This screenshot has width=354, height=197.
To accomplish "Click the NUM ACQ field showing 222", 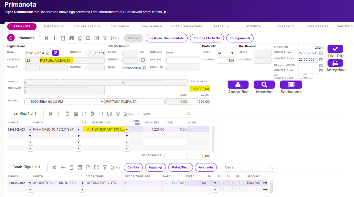I will (183, 53).
